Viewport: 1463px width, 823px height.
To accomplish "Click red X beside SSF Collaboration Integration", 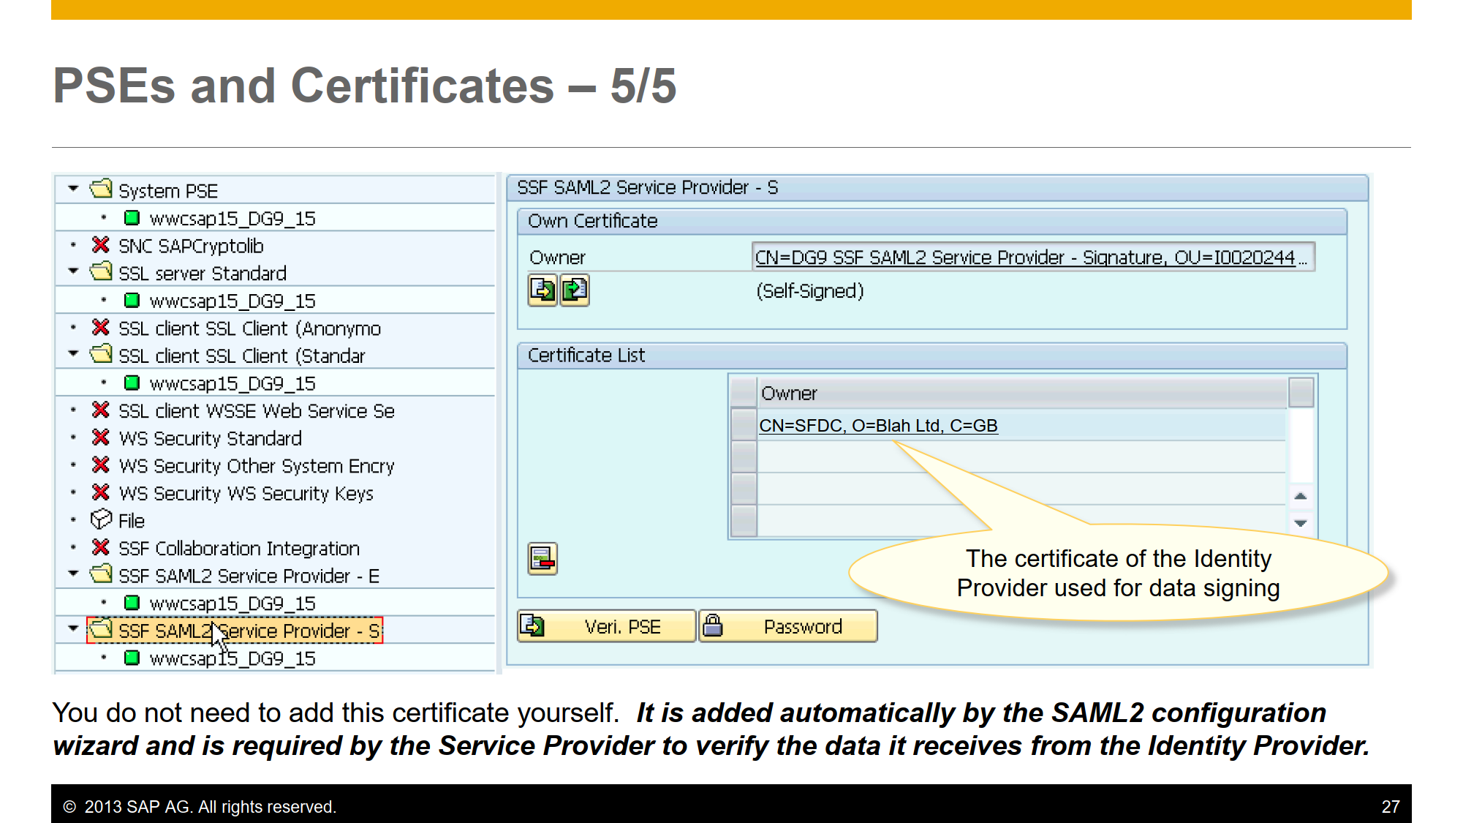I will pyautogui.click(x=101, y=547).
